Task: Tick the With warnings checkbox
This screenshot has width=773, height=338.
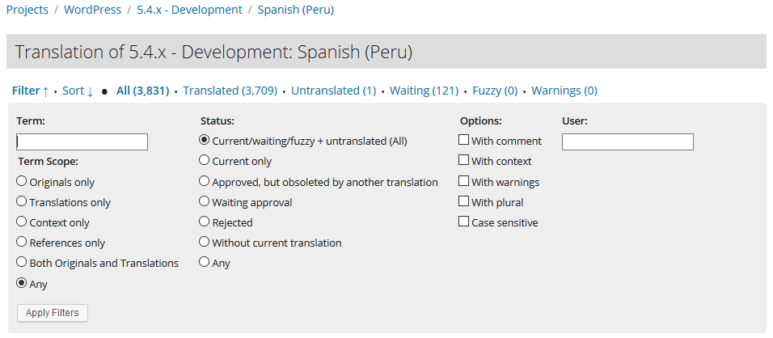Action: pyautogui.click(x=464, y=181)
